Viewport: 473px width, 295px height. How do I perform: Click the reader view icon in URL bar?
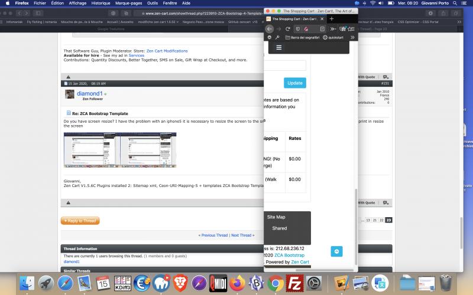point(322,29)
